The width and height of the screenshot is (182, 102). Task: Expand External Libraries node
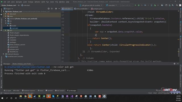pos(3,54)
